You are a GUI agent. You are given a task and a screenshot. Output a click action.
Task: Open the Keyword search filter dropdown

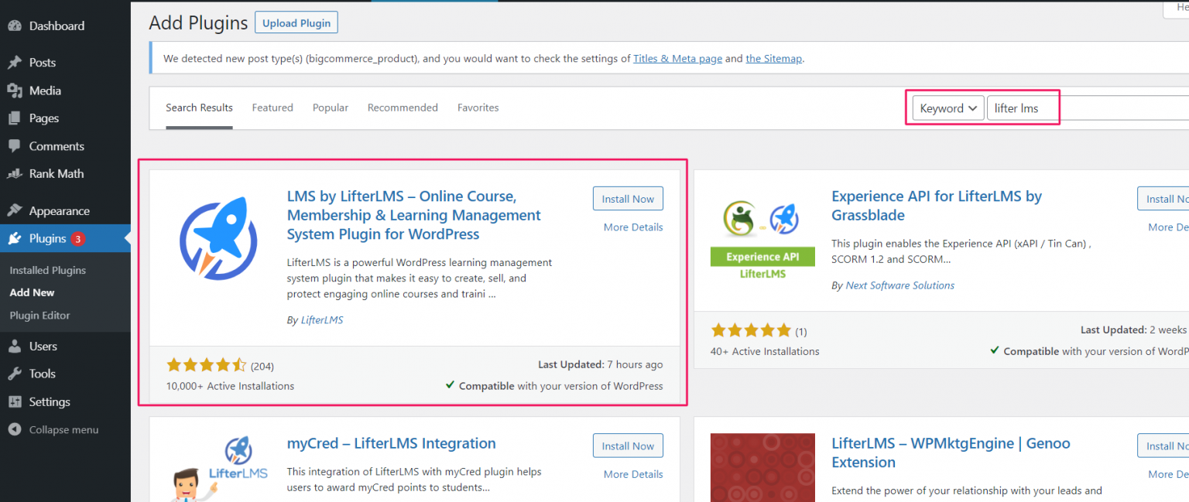point(947,108)
